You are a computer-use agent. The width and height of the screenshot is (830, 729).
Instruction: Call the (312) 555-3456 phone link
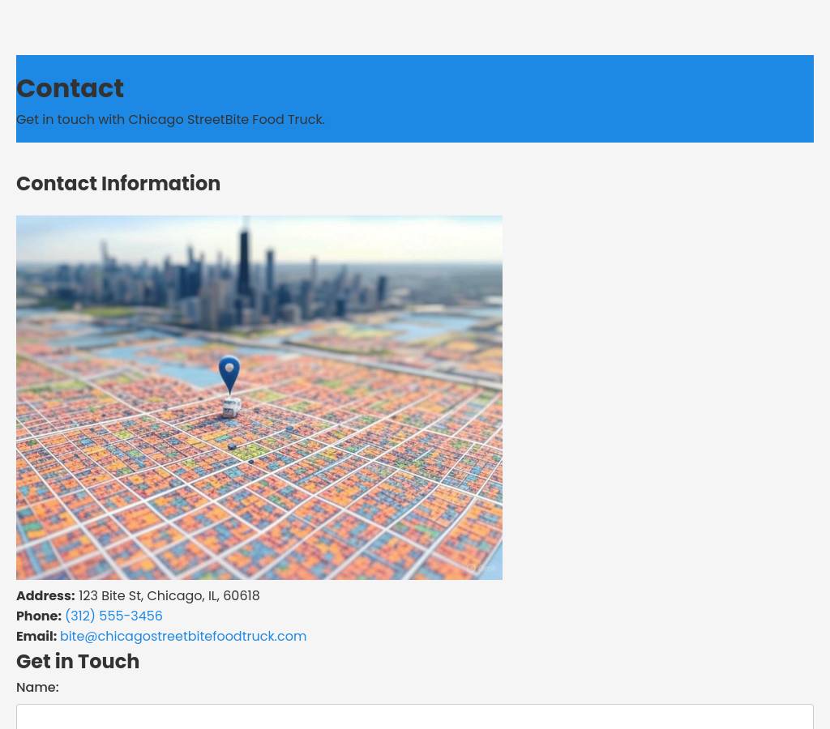113,616
